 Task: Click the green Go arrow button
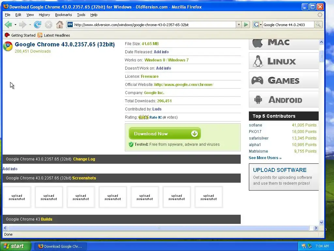(x=246, y=25)
